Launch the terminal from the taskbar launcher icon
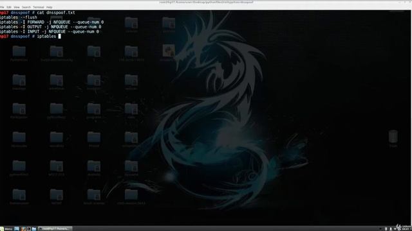Image resolution: width=412 pixels, height=231 pixels. coord(28,228)
